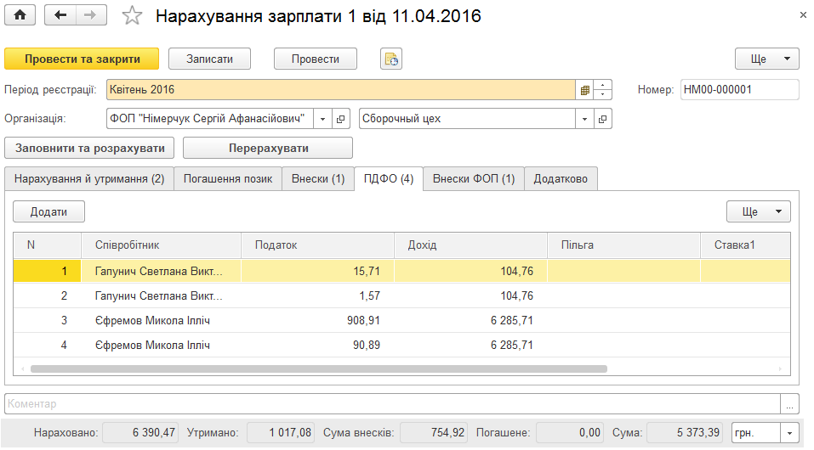This screenshot has height=450, width=814.
Task: Open document movements report icon
Action: [391, 59]
